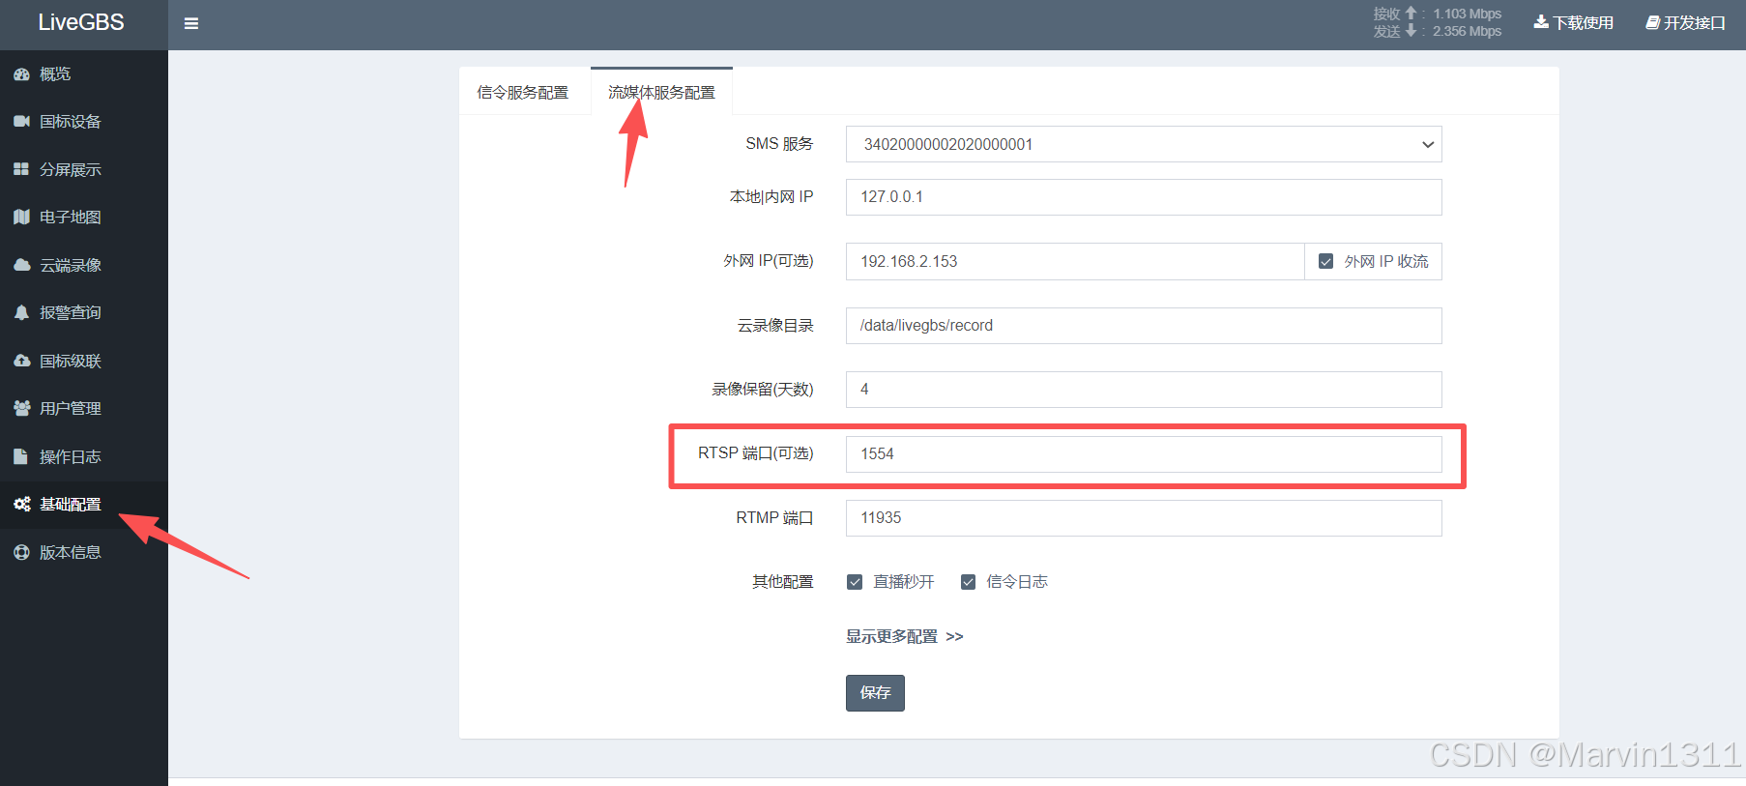Click the gears icon beside 基础配置
The image size is (1746, 786).
pyautogui.click(x=21, y=505)
